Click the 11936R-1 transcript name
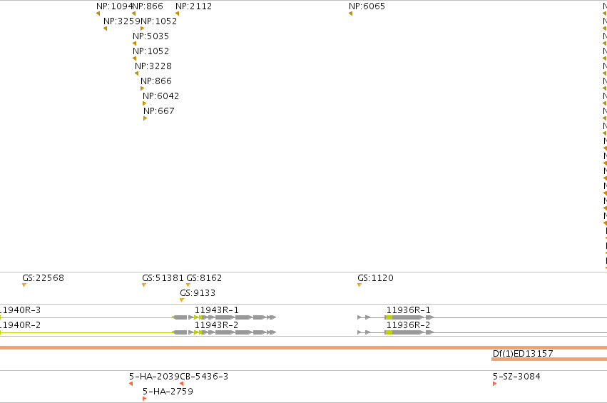 click(409, 310)
